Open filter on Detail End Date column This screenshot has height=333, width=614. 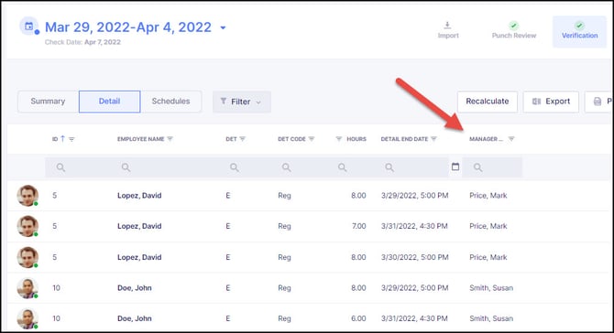click(433, 139)
